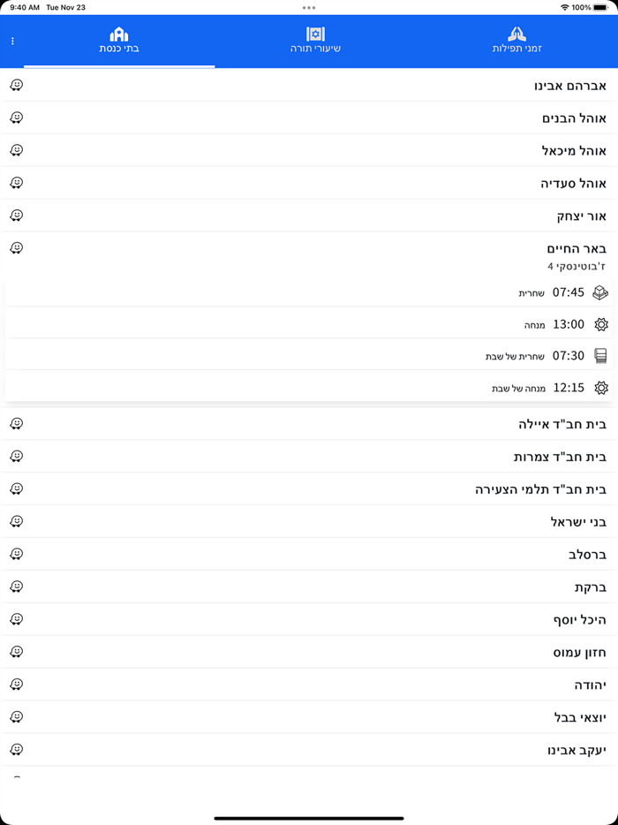Click the prayer icon beside ברסלב row
Viewport: 618px width, 825px height.
(x=18, y=554)
